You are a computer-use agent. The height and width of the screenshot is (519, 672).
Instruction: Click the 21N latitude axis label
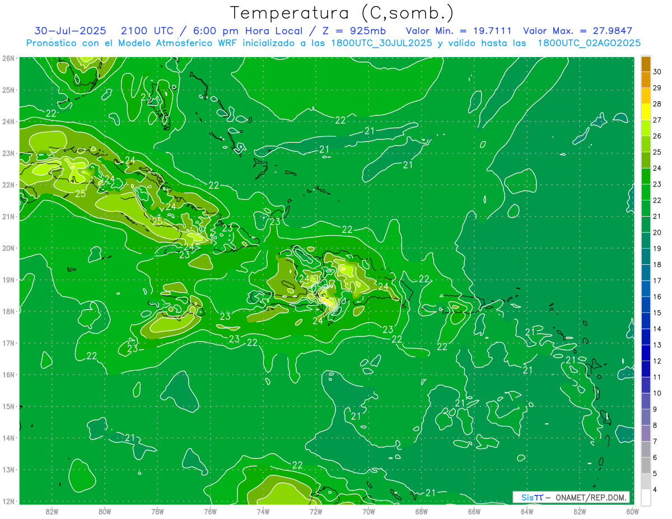coord(8,216)
